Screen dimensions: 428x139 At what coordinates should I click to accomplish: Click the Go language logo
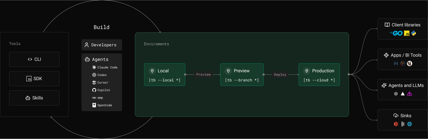[x=396, y=33]
